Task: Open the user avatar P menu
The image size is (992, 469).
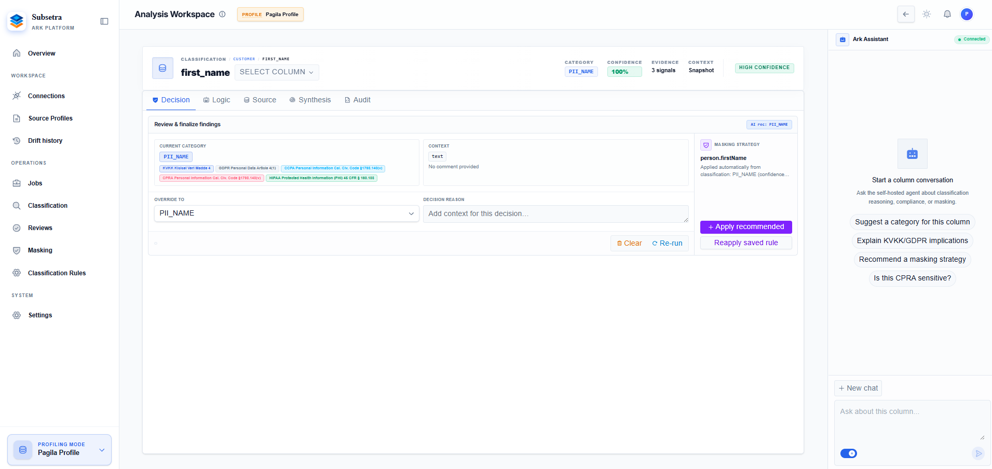Action: click(x=967, y=14)
